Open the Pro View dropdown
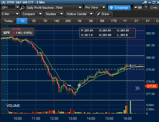Image resolution: width=159 pixels, height=122 pixels. tap(95, 7)
